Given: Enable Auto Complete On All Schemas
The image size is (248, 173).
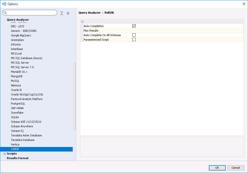Looking at the screenshot, I should [134, 35].
